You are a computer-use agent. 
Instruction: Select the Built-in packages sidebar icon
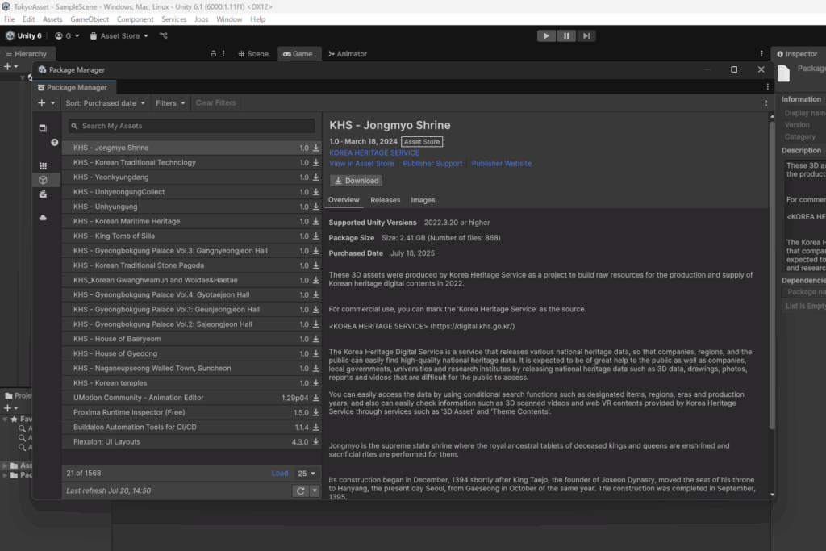tap(44, 194)
